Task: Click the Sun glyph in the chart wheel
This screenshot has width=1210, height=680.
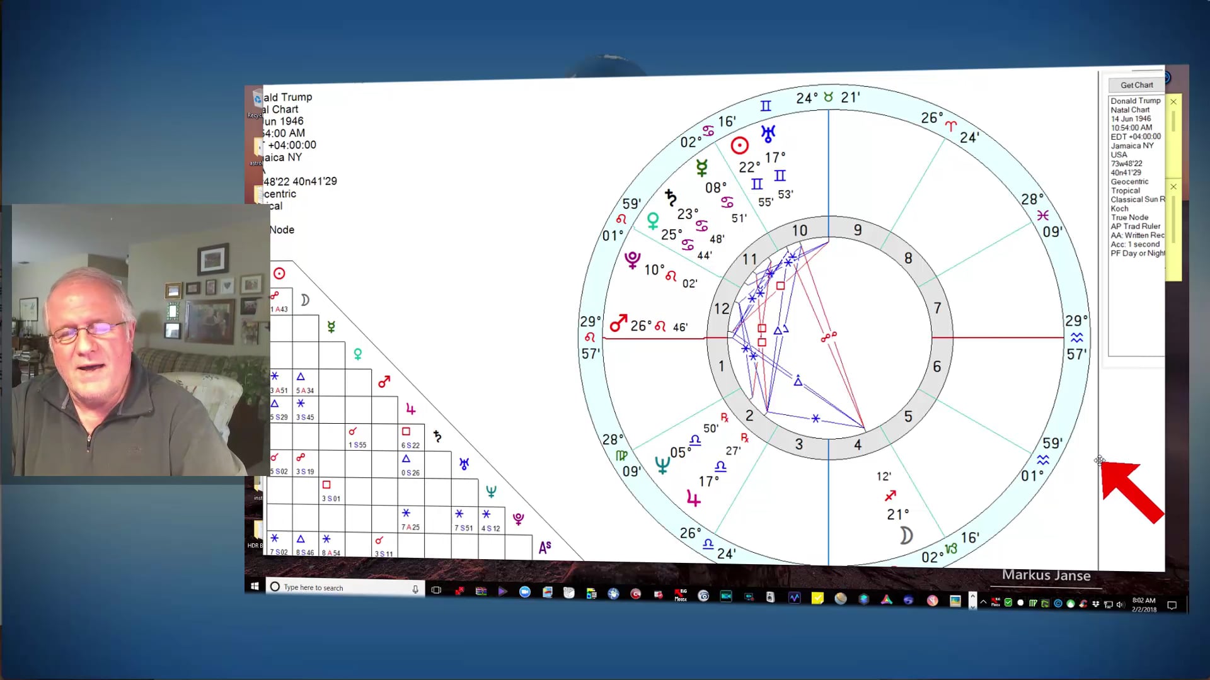Action: pos(739,145)
